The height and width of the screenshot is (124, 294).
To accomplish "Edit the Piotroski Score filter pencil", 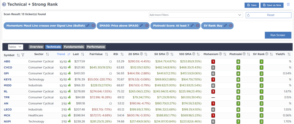I will [x=192, y=26].
